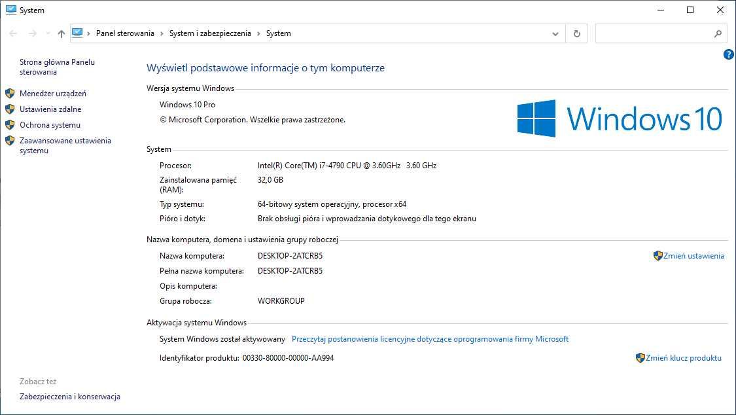Screen dimensions: 736x415
Task: Refresh the System page
Action: click(577, 34)
